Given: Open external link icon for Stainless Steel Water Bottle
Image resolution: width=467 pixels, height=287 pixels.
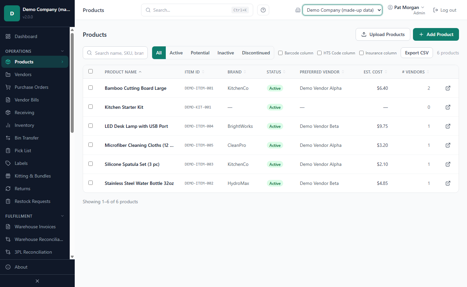Looking at the screenshot, I should (448, 183).
